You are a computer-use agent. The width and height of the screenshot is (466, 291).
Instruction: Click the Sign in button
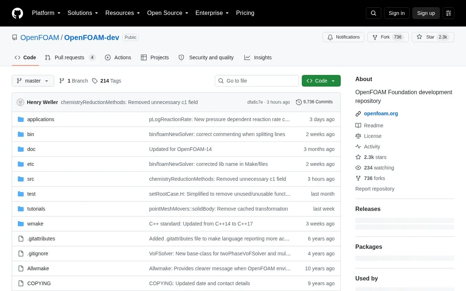[396, 13]
